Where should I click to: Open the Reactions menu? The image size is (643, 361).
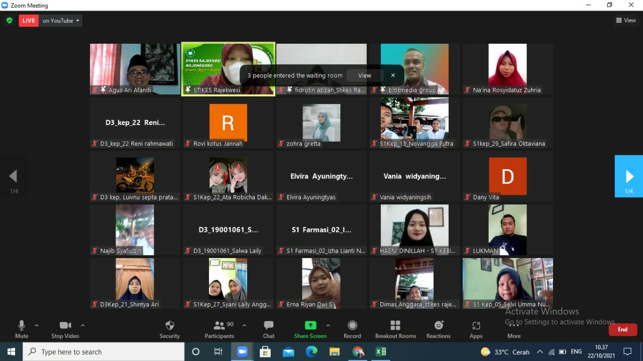[x=439, y=325]
